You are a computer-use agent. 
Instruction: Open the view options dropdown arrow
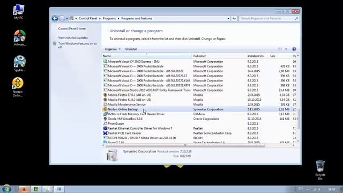[x=286, y=49]
